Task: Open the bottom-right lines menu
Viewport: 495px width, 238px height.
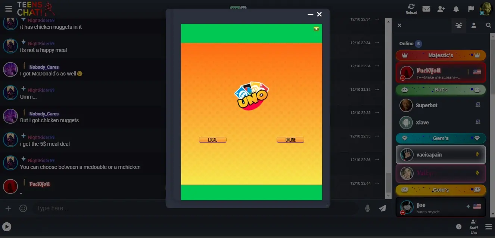Action: (x=489, y=227)
